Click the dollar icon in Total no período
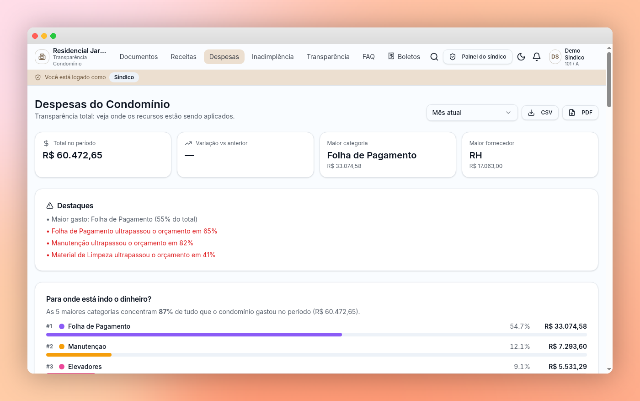Image resolution: width=640 pixels, height=401 pixels. pyautogui.click(x=46, y=143)
